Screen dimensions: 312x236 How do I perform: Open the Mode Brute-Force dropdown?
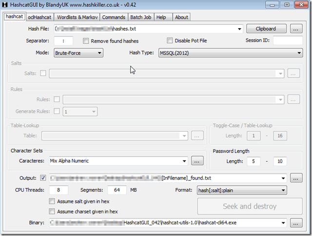pos(78,53)
